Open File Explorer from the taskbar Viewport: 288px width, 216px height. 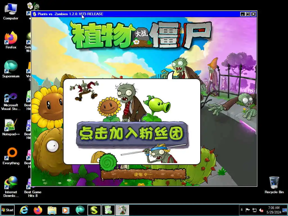pyautogui.click(x=52, y=210)
